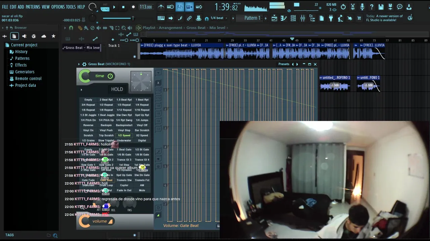Toggle PAT/SONG playback mode
The height and width of the screenshot is (241, 430).
pyautogui.click(x=105, y=7)
